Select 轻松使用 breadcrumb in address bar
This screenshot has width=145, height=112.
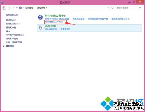pyautogui.click(x=41, y=8)
